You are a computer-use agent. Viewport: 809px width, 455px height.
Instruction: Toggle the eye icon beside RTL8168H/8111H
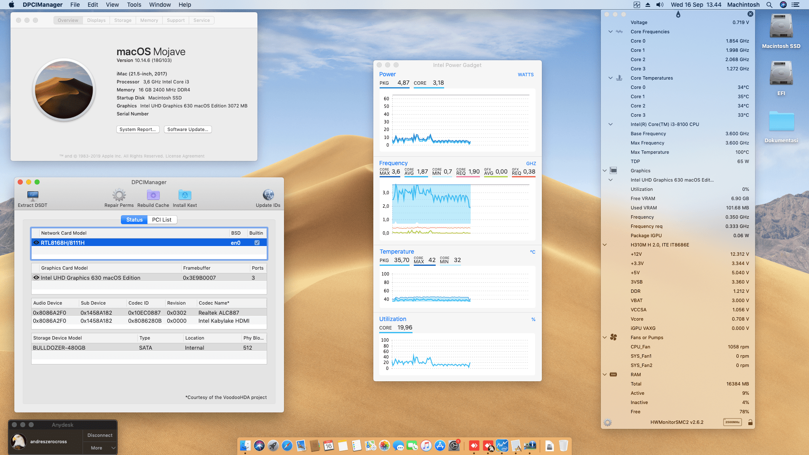coord(36,242)
